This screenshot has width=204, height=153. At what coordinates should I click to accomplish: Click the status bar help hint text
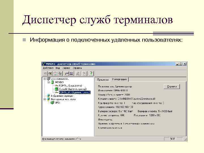tap(62, 139)
